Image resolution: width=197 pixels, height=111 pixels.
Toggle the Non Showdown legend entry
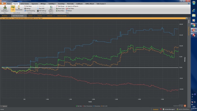coord(88,106)
